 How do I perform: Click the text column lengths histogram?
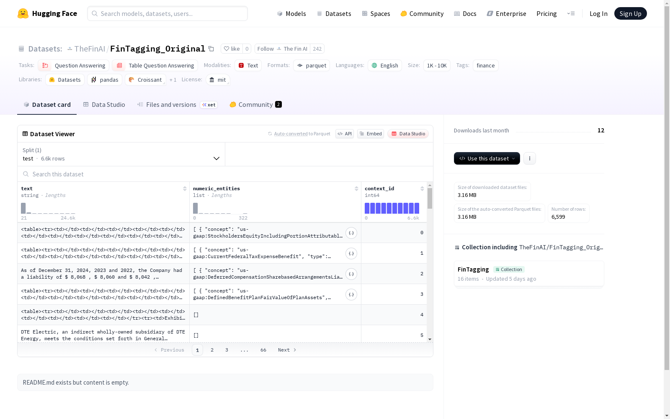pos(48,208)
